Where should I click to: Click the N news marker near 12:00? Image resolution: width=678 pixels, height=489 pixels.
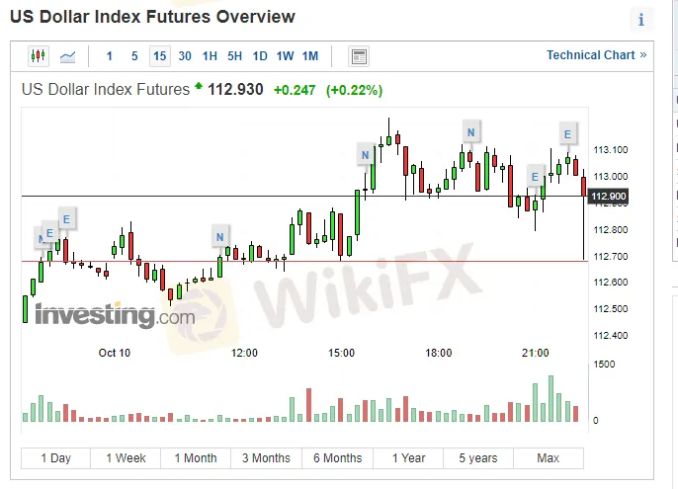click(219, 236)
